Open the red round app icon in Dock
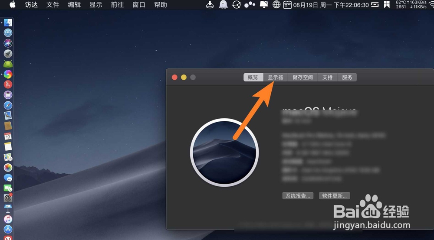The height and width of the screenshot is (240, 434). tap(8, 84)
